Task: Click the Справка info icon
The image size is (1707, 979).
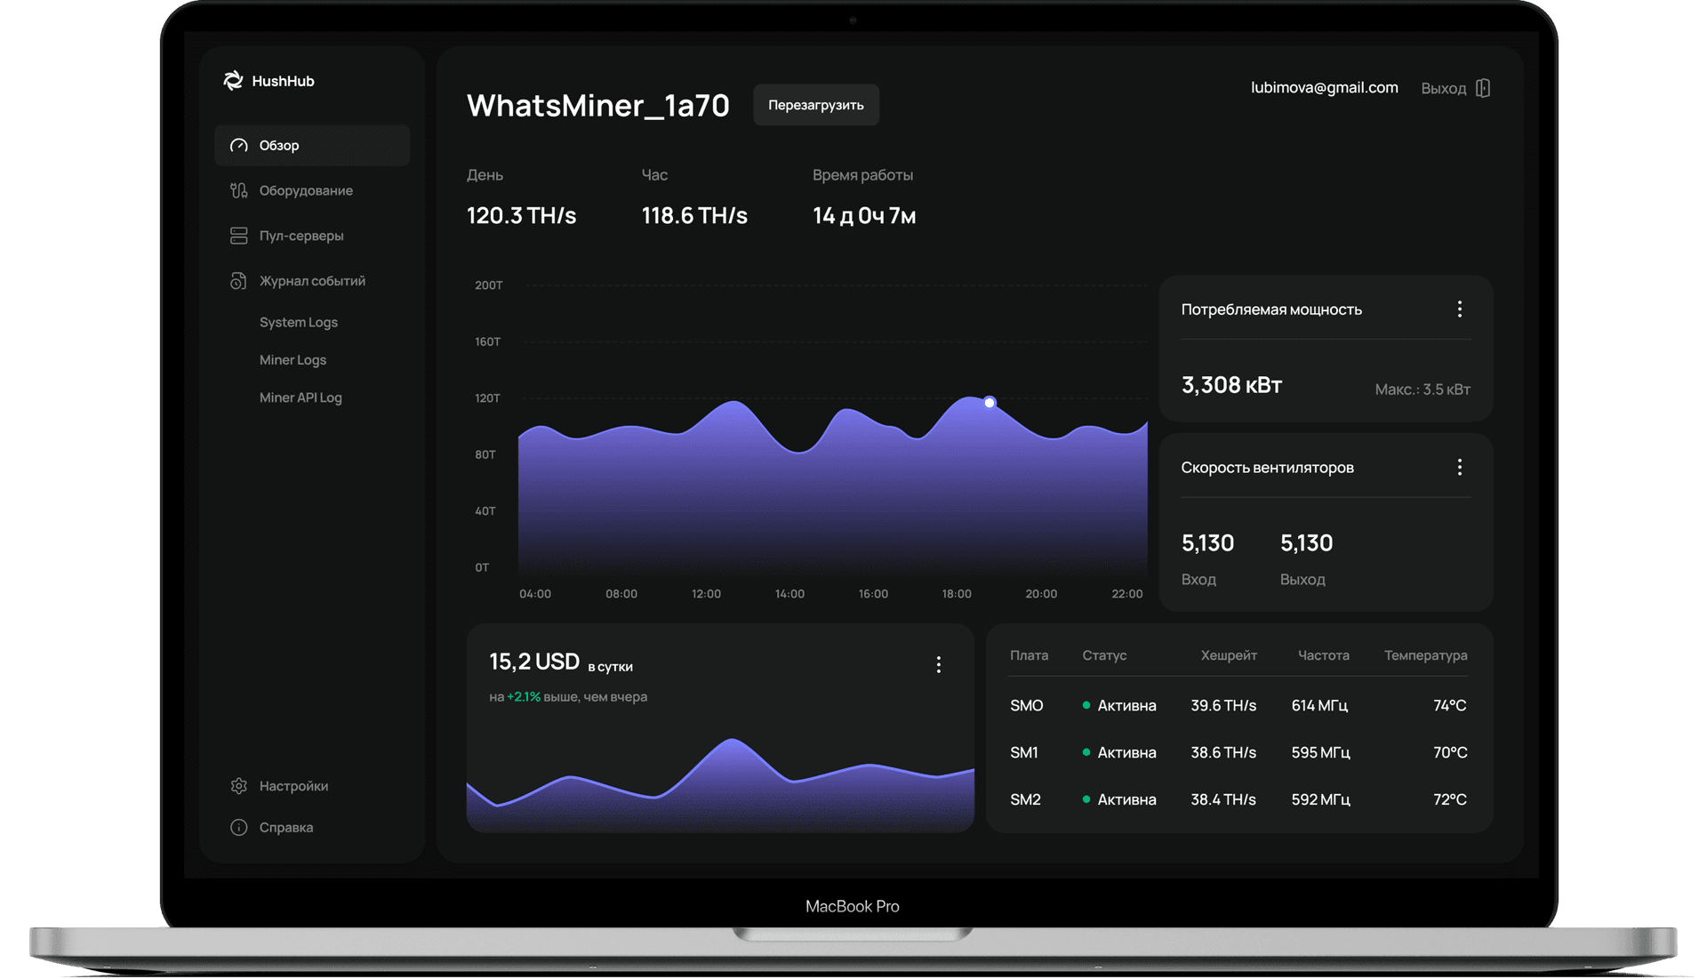Action: point(237,827)
